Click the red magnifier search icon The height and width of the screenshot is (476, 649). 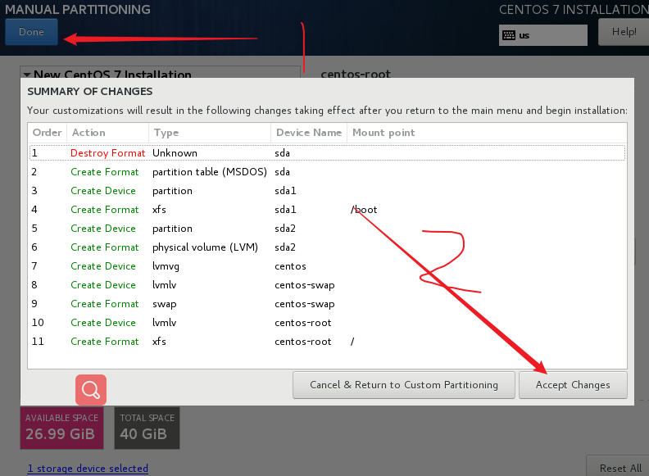click(x=91, y=390)
